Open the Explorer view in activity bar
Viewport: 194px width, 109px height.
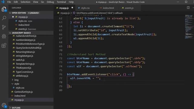pyautogui.click(x=4, y=9)
